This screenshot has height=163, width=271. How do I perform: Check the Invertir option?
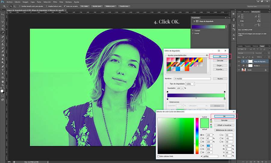pyautogui.click(x=193, y=34)
